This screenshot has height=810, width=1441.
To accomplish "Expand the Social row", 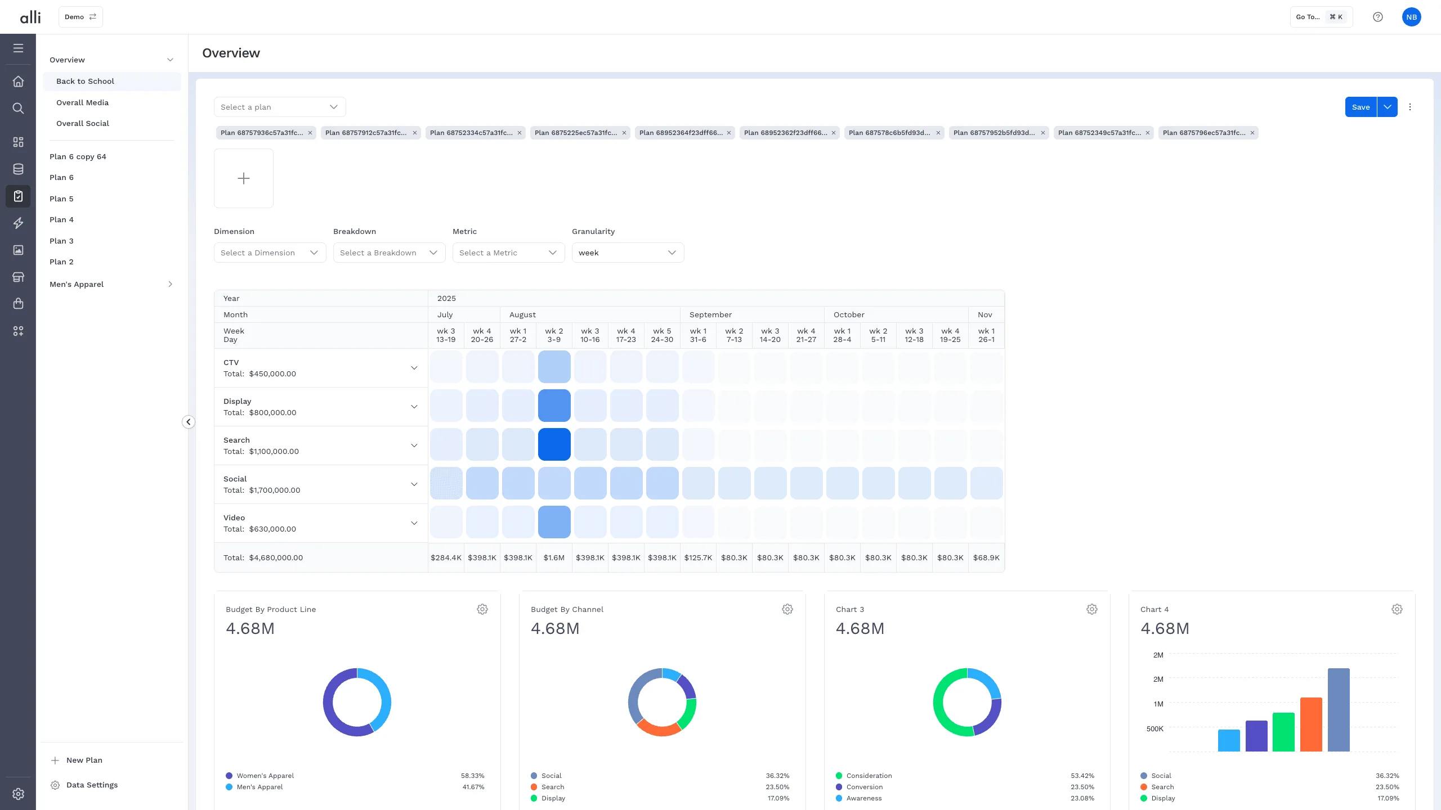I will (x=414, y=484).
